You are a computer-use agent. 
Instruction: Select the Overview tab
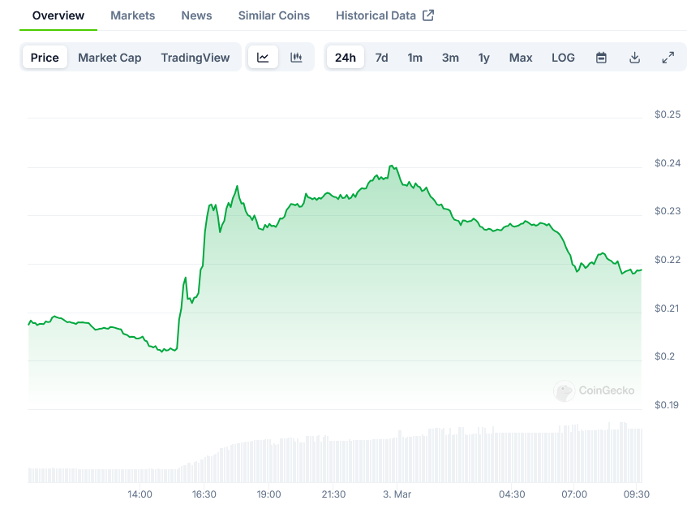pos(58,15)
